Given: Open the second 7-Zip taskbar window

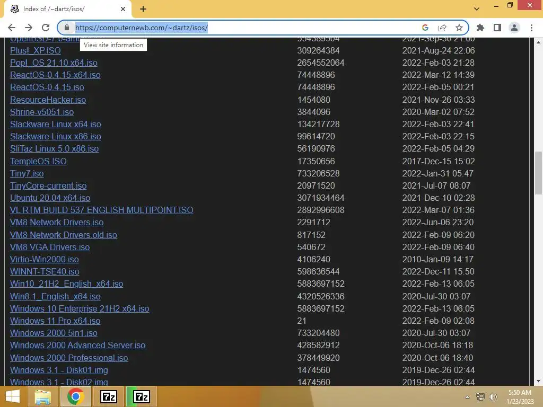Looking at the screenshot, I should pos(142,396).
